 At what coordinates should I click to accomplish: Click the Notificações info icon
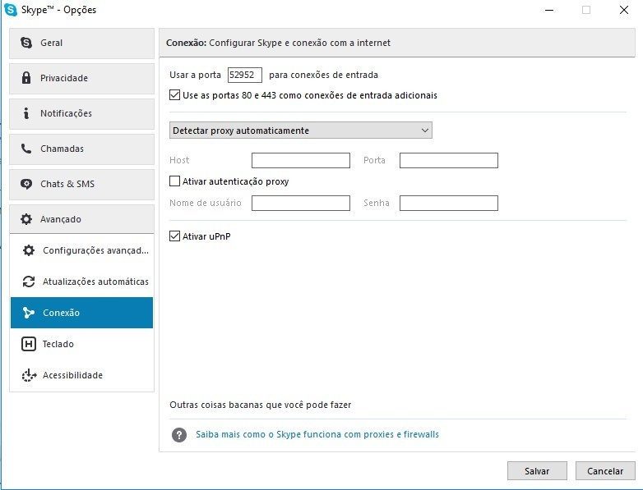click(x=26, y=113)
